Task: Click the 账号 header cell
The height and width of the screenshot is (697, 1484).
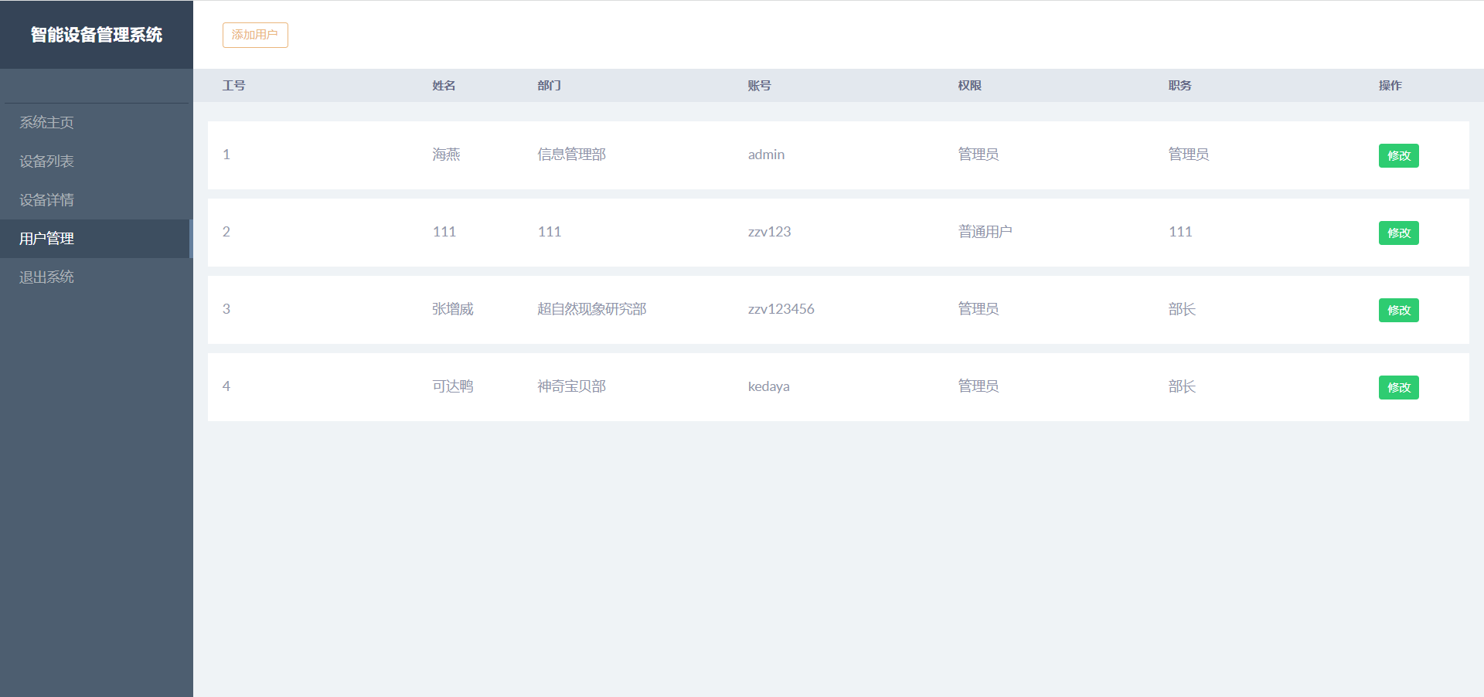Action: [x=759, y=85]
